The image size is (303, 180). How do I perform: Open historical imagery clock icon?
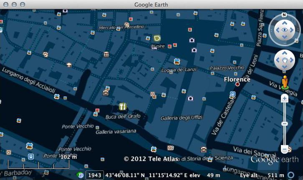click(80, 175)
